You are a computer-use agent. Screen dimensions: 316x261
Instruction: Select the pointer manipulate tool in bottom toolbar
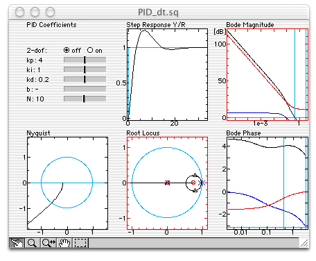click(17, 243)
